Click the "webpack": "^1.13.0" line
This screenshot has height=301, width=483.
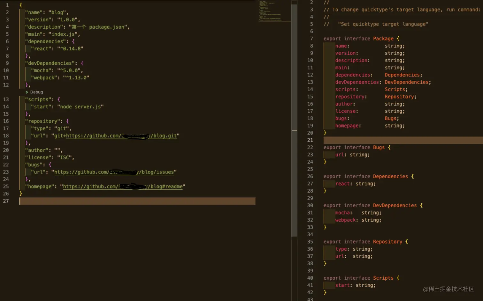click(60, 78)
